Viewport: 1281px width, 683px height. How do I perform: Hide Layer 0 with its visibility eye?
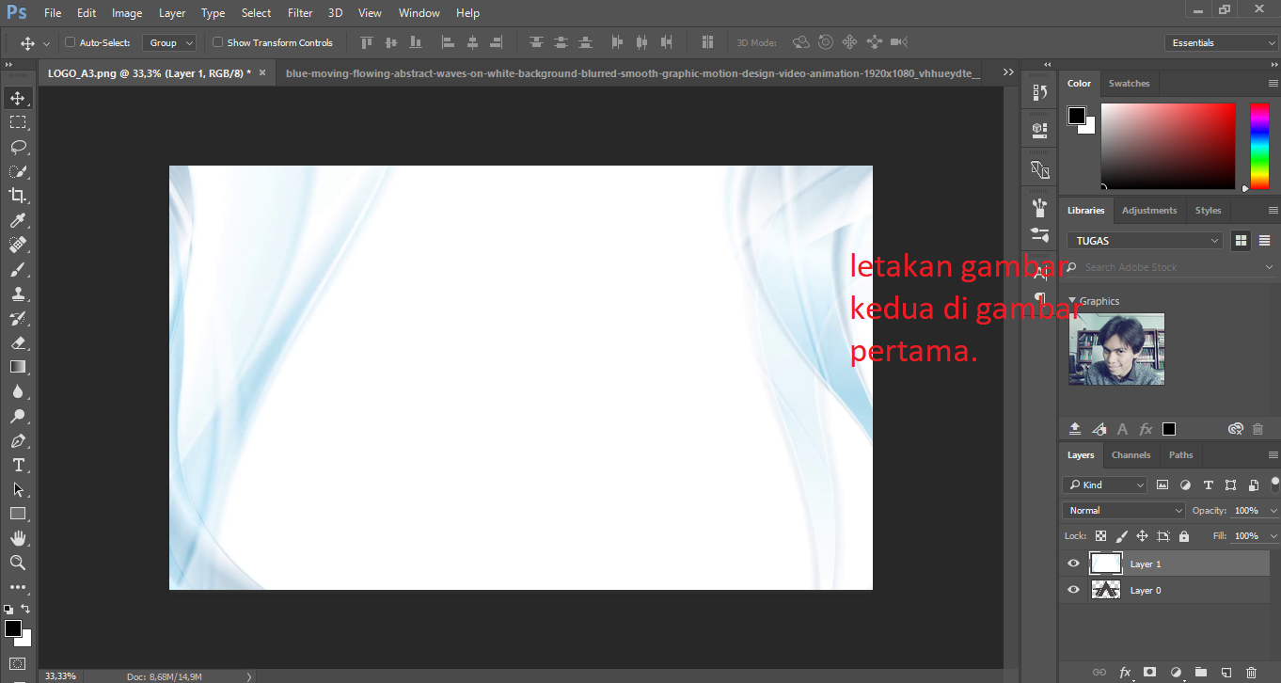pos(1072,590)
